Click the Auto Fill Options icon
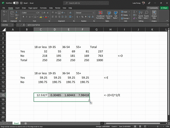The width and height of the screenshot is (170, 128). tap(91, 103)
